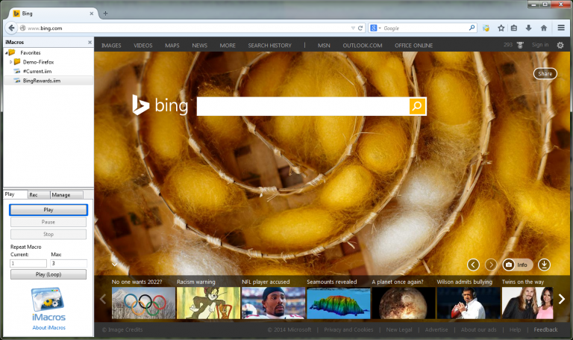573x340 pixels.
Task: Click the browser back arrow button
Action: [x=11, y=28]
